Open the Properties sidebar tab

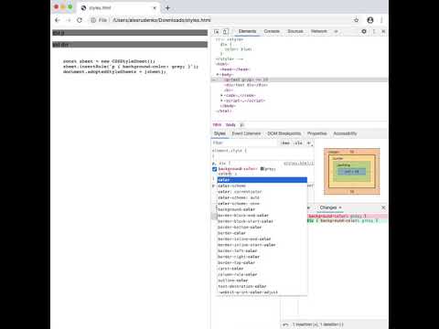317,133
